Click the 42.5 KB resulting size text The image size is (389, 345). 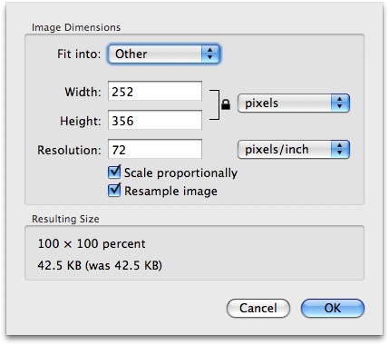pyautogui.click(x=100, y=265)
